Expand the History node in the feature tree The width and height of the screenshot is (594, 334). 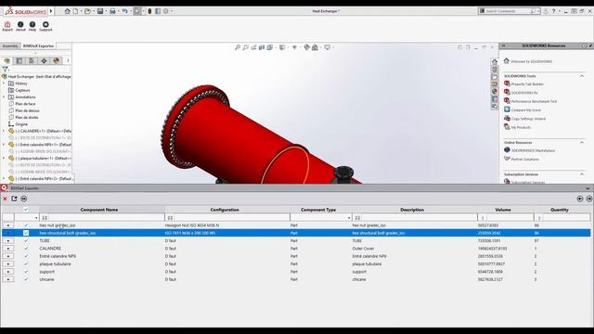tap(4, 83)
